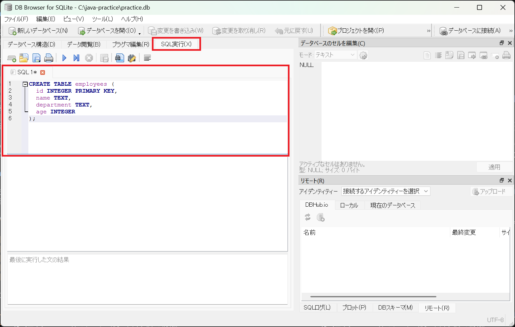
Task: Undock the リモート(R) panel
Action: tap(502, 180)
